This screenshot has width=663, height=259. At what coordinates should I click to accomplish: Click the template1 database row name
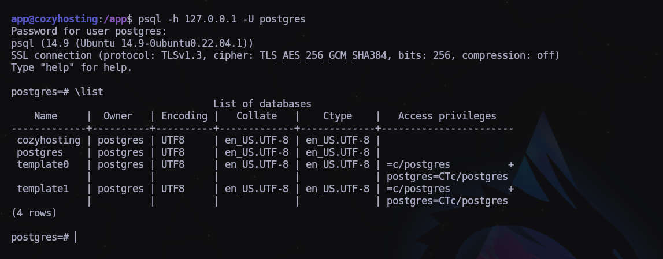click(x=43, y=189)
